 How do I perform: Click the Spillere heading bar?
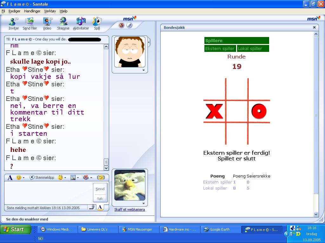click(x=237, y=40)
